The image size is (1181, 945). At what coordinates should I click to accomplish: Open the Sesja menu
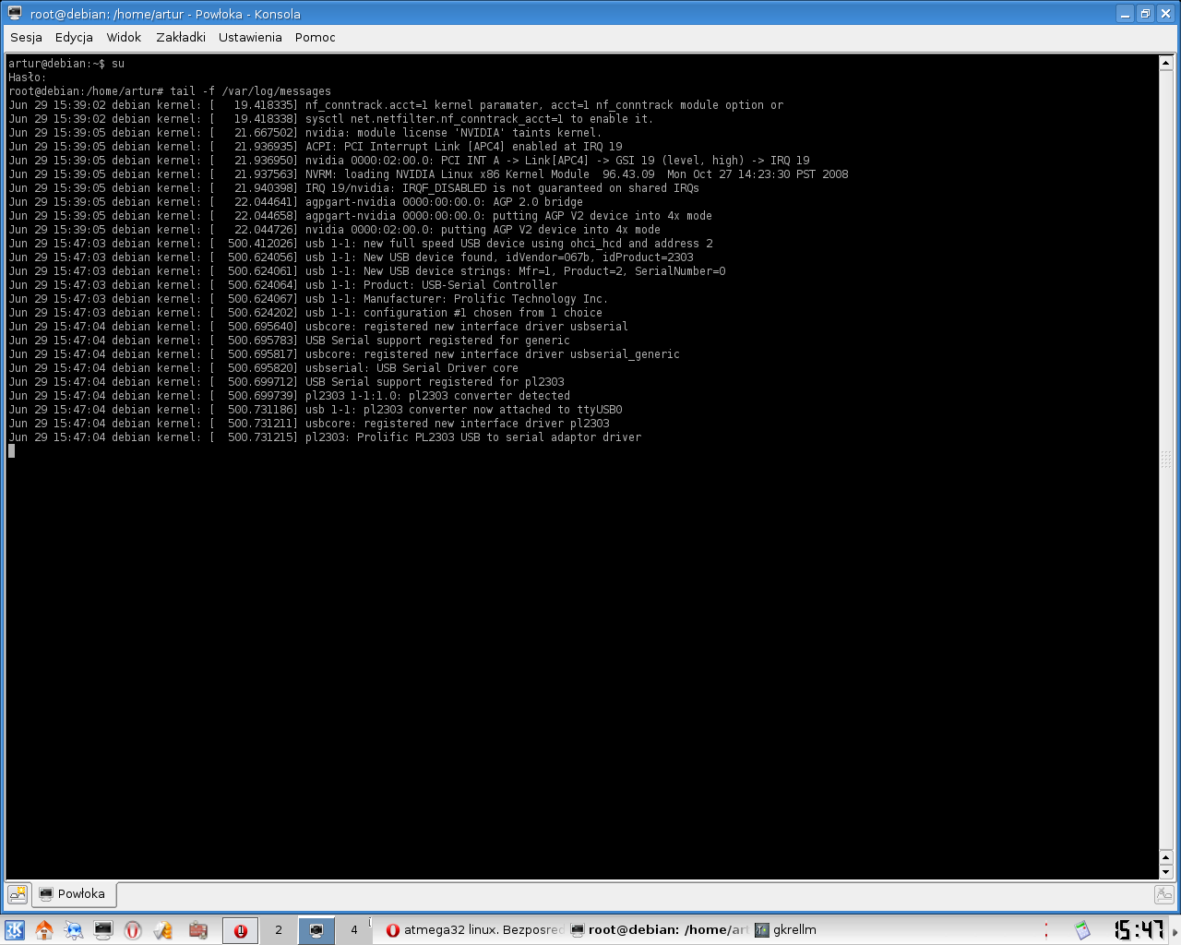[26, 38]
